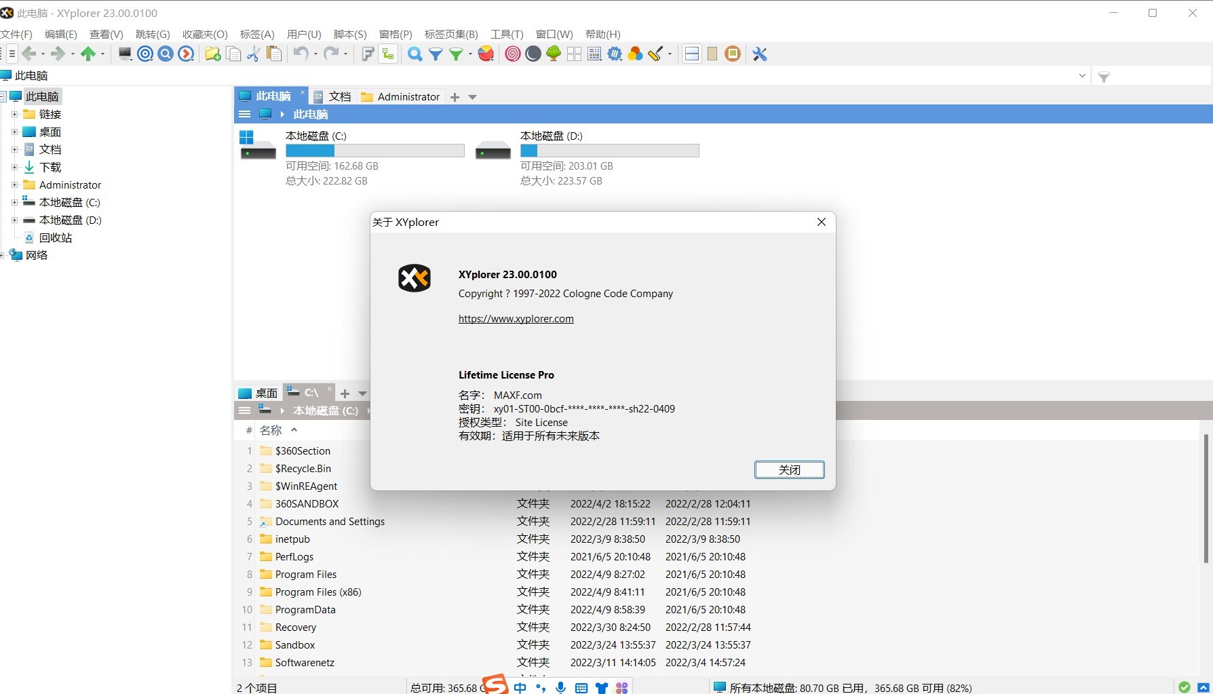The width and height of the screenshot is (1213, 694).
Task: Switch to bottom pane 桌面 tab
Action: pos(258,393)
